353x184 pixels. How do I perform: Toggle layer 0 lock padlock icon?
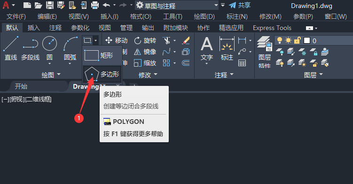coord(297,40)
